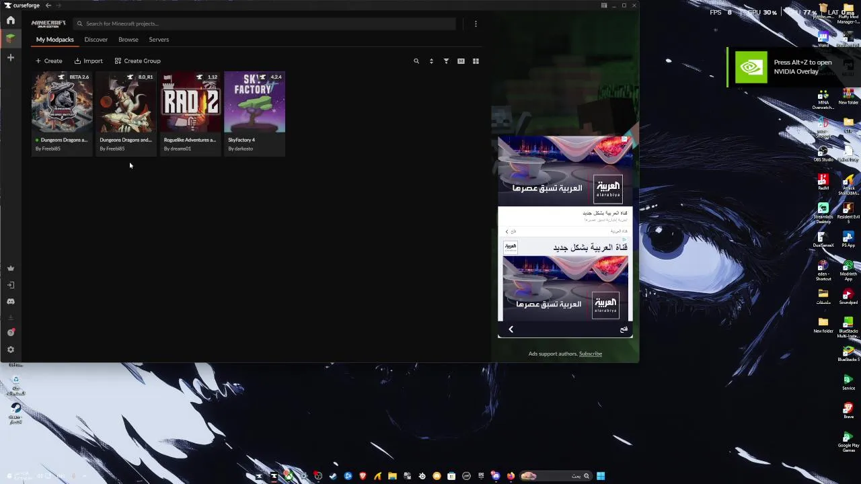The image size is (861, 484).
Task: Open PS App desktop shortcut
Action: click(848, 239)
